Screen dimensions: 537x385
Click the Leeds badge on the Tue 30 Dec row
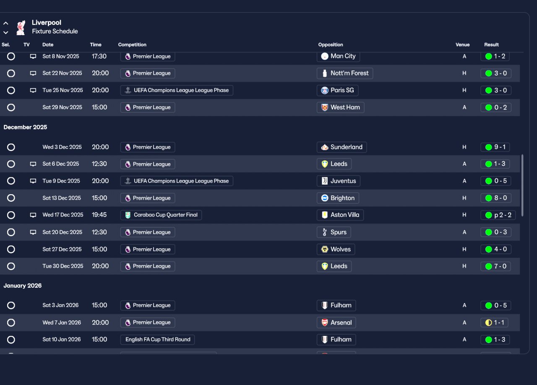click(x=324, y=266)
